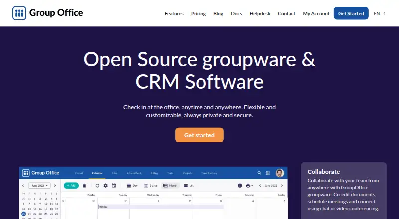The width and height of the screenshot is (399, 219).
Task: Click next arrow beside June 2022 at right
Action: click(x=282, y=186)
